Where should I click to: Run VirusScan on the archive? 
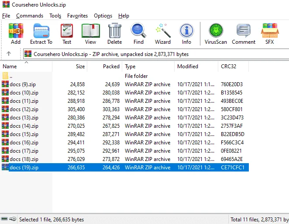[x=216, y=31]
